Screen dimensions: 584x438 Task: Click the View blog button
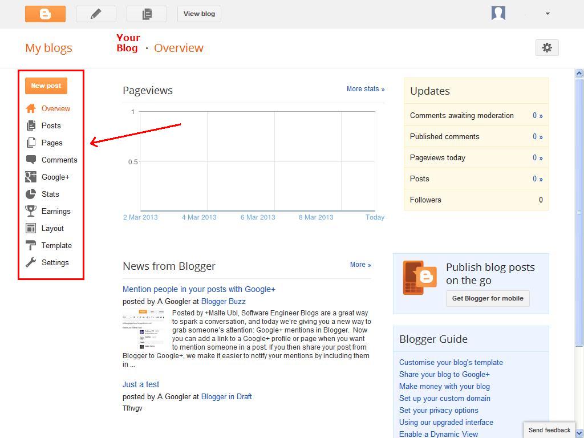199,14
